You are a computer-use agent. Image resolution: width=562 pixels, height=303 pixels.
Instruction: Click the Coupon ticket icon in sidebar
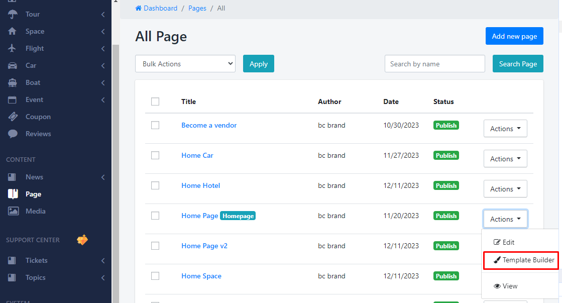point(13,117)
